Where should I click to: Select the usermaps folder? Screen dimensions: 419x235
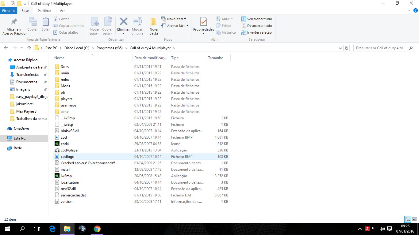68,105
